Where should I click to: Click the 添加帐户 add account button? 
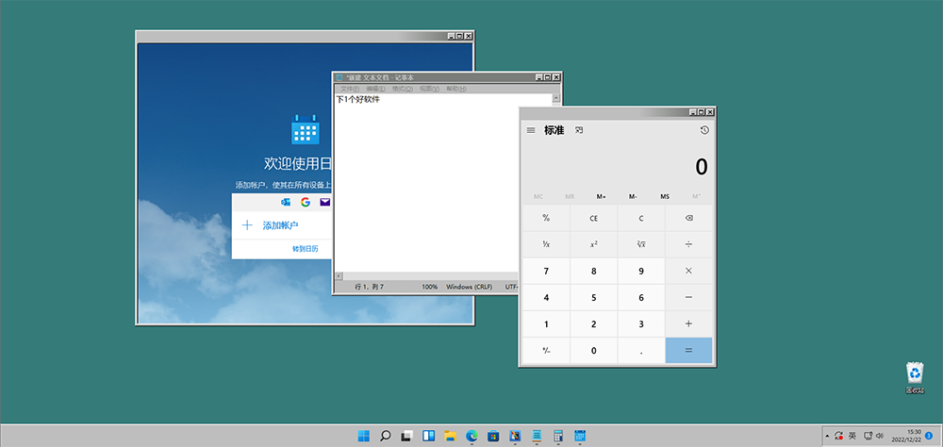(x=280, y=225)
